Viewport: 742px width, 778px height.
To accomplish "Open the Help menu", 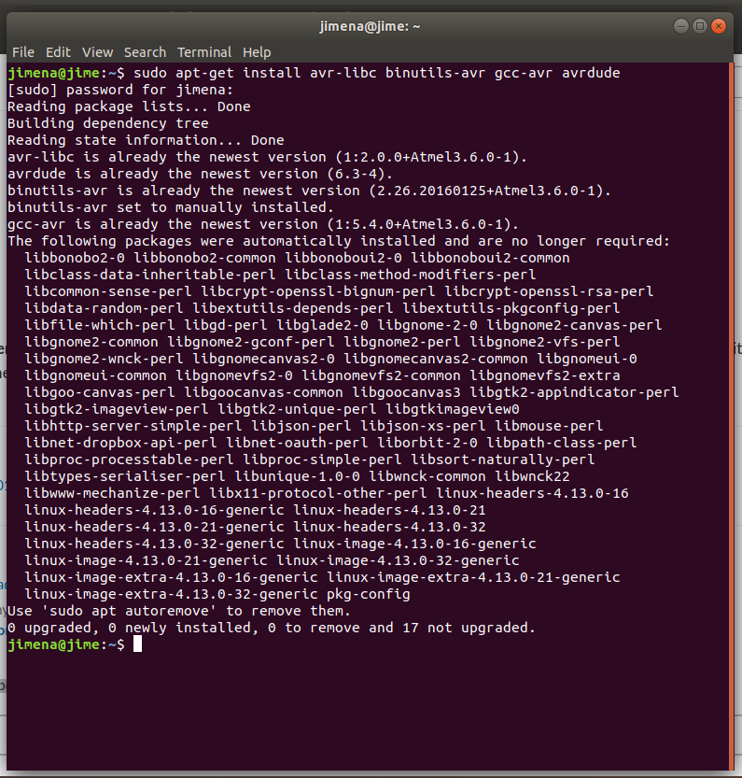I will tap(257, 52).
